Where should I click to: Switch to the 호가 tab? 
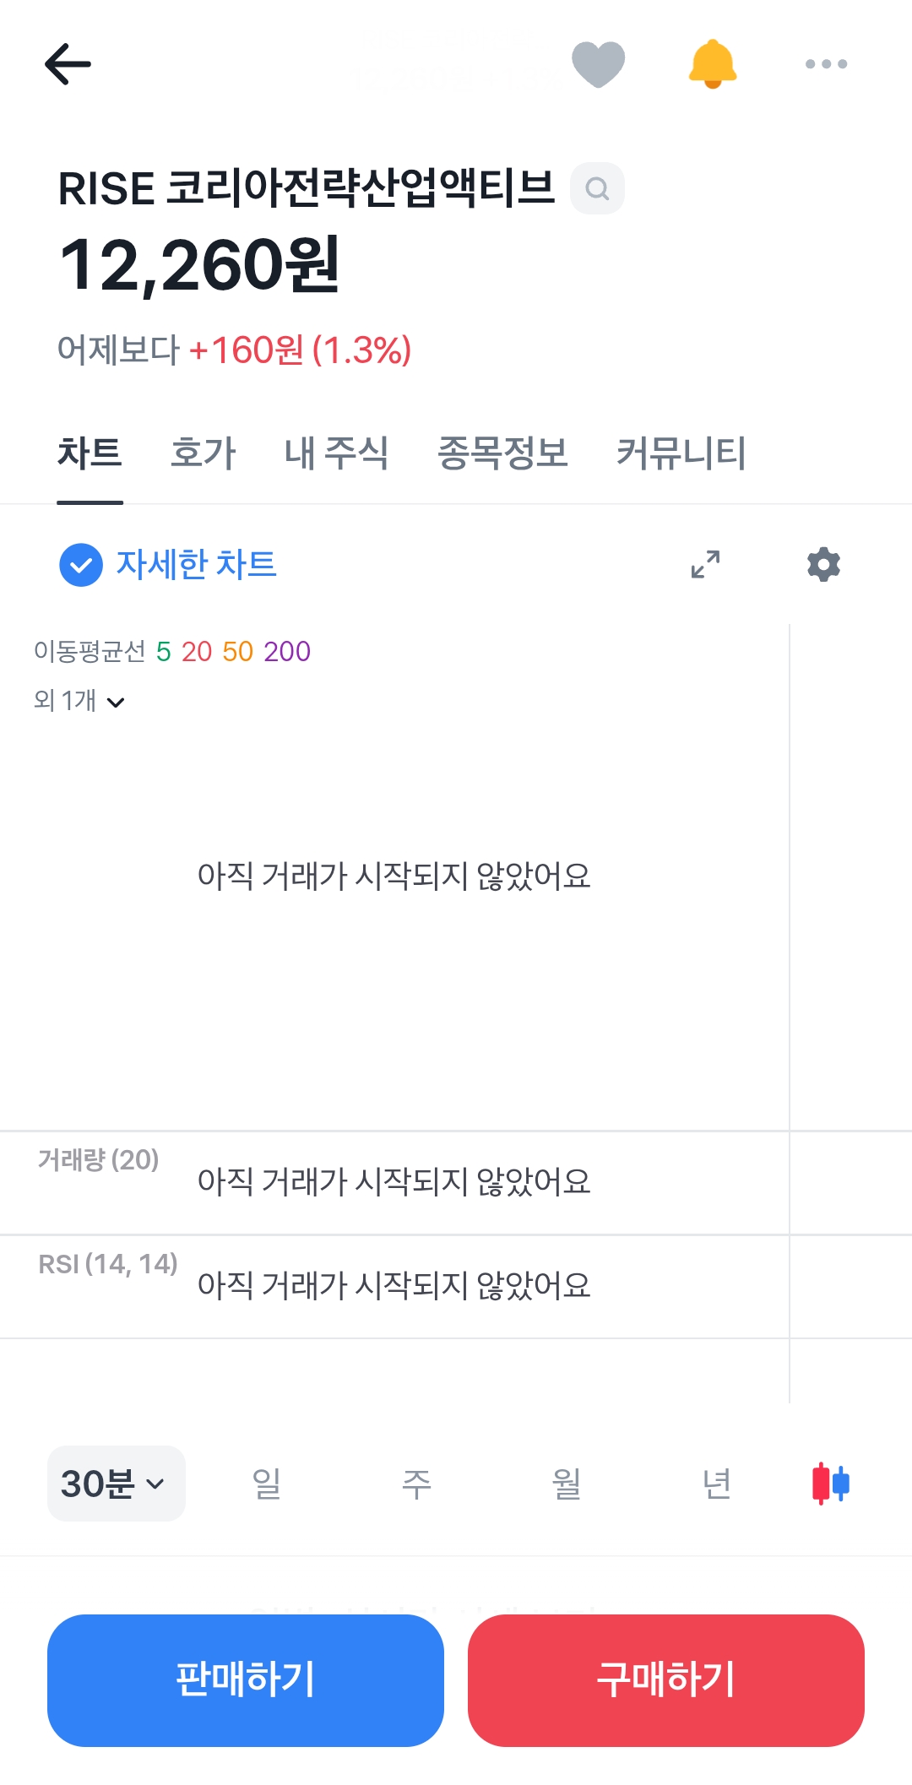(x=203, y=453)
